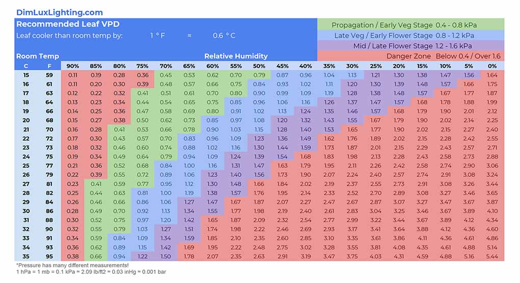
Task: Click the pressure conversion footnote line
Action: point(91,272)
